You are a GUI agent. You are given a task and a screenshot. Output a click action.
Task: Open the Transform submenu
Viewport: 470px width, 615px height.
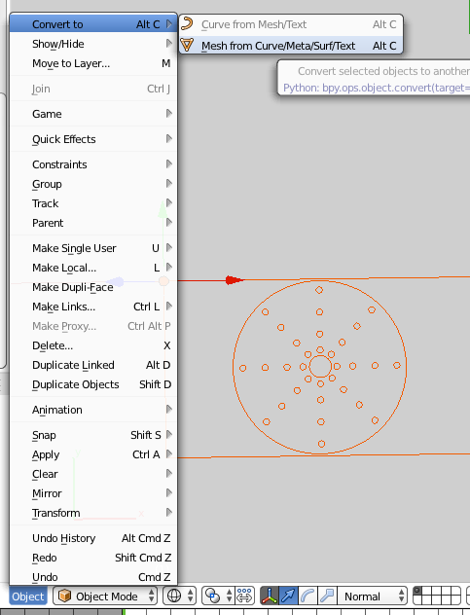pos(93,513)
